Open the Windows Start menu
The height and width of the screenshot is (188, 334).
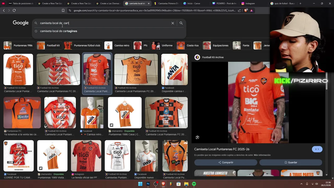[140, 184]
